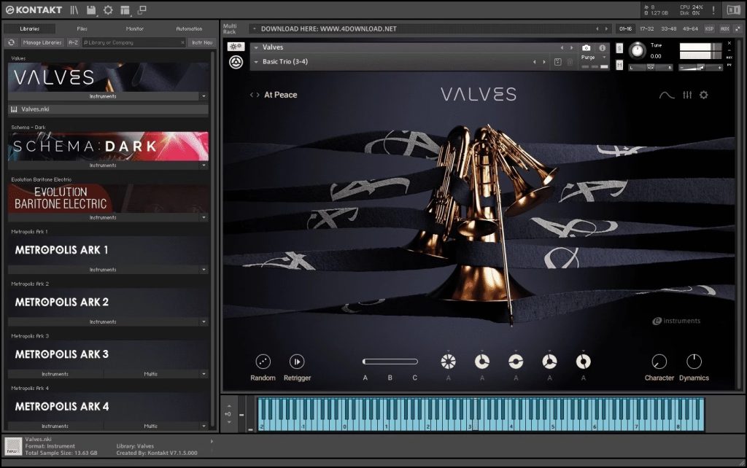
Task: Open the Valves instrument gear settings icon
Action: [704, 95]
